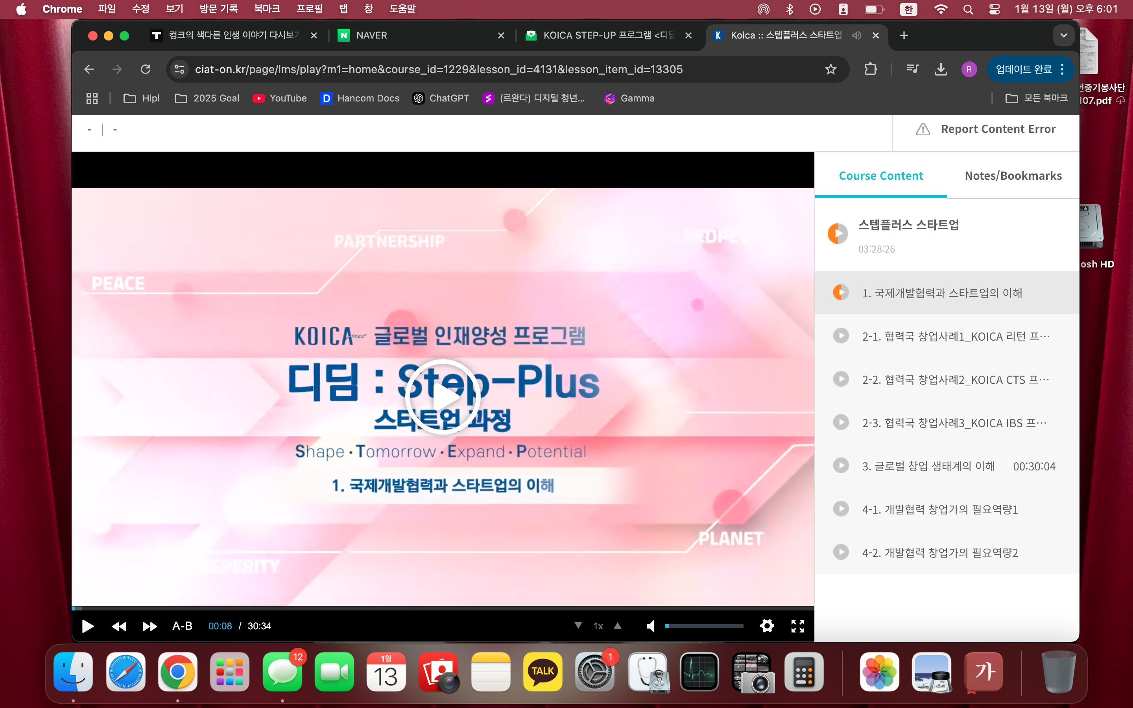This screenshot has height=708, width=1133.
Task: Open lesson 4-2 개발협력 창업가의 필요역량2
Action: (x=947, y=553)
